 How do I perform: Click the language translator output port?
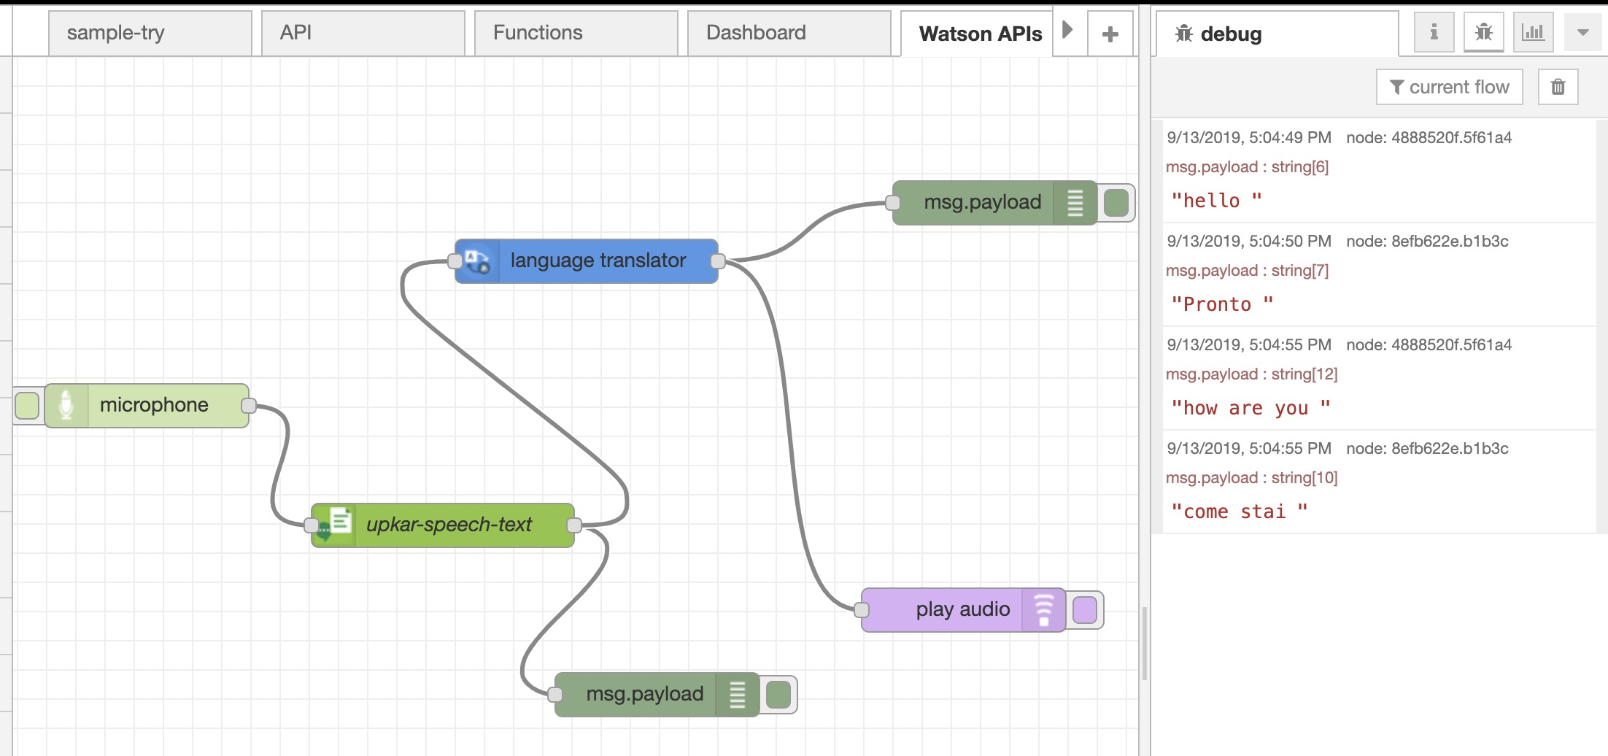(718, 261)
